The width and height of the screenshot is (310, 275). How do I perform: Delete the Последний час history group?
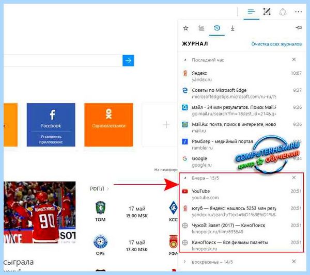294,59
